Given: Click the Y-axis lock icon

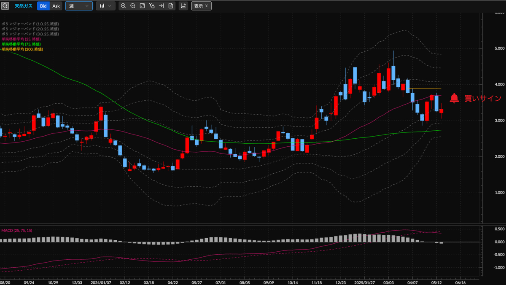Looking at the screenshot, I should tap(152, 6).
